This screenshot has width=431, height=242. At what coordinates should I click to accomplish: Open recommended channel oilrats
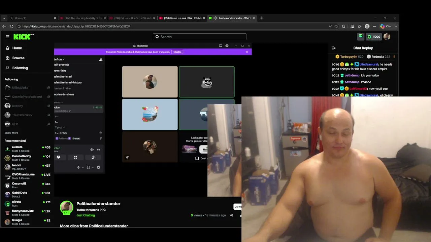tap(27, 204)
